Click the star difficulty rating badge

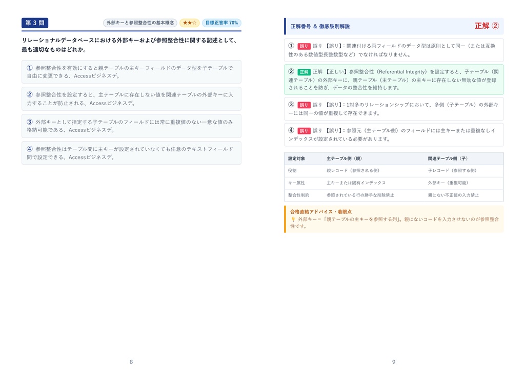[x=190, y=23]
